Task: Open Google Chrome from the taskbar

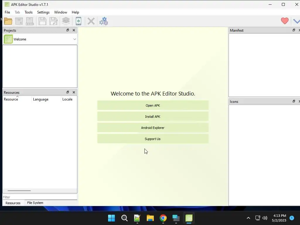Action: point(163,218)
